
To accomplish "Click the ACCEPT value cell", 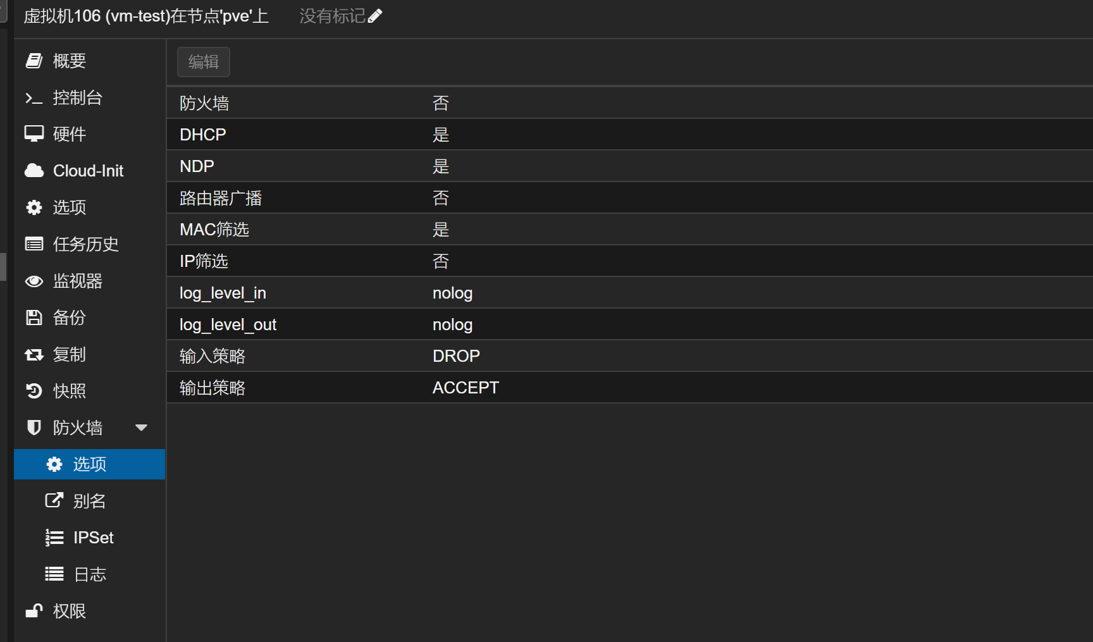I will click(466, 388).
